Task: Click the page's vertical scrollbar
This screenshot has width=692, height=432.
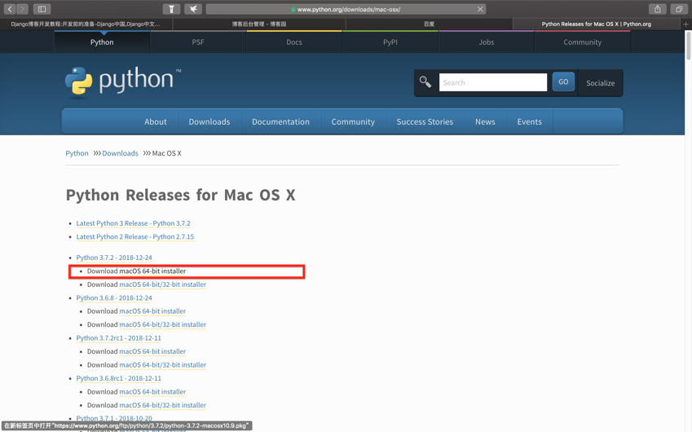Action: (689, 46)
